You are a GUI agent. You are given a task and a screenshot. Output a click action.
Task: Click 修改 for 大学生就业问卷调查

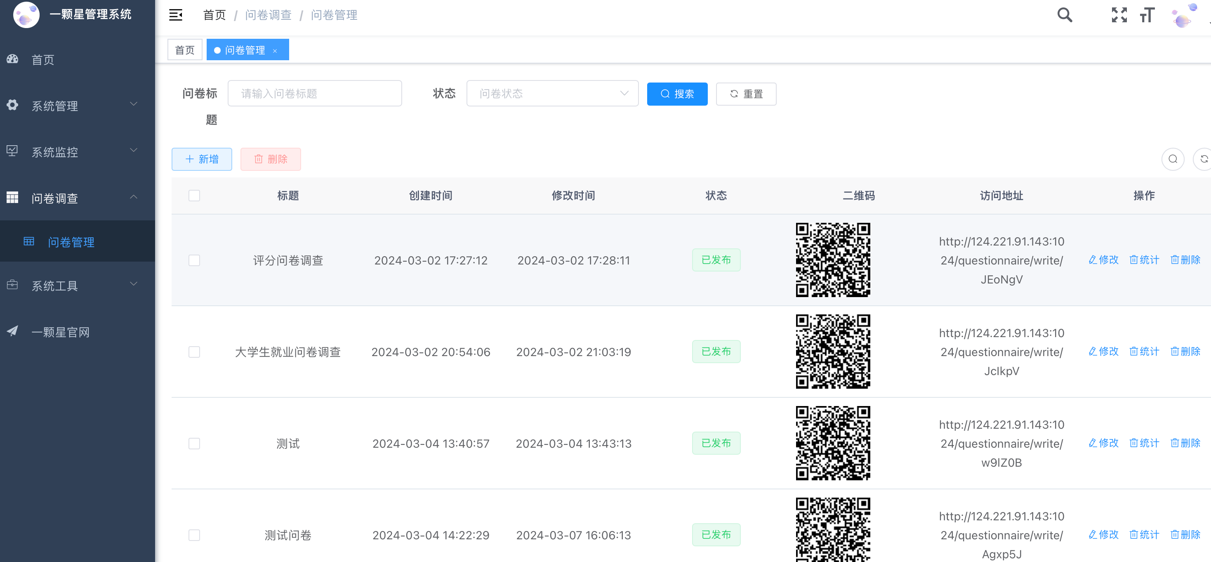click(x=1103, y=351)
